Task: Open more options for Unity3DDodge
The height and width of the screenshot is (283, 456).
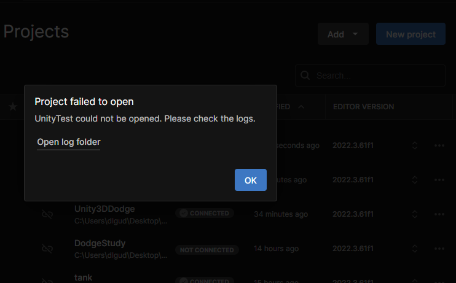Action: pyautogui.click(x=439, y=214)
